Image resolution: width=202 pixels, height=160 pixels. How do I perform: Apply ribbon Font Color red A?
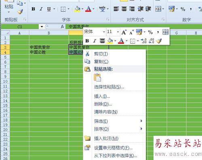[x=88, y=9]
